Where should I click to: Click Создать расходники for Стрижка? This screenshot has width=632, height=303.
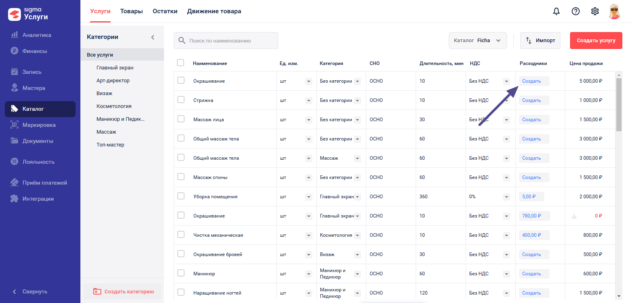534,100
